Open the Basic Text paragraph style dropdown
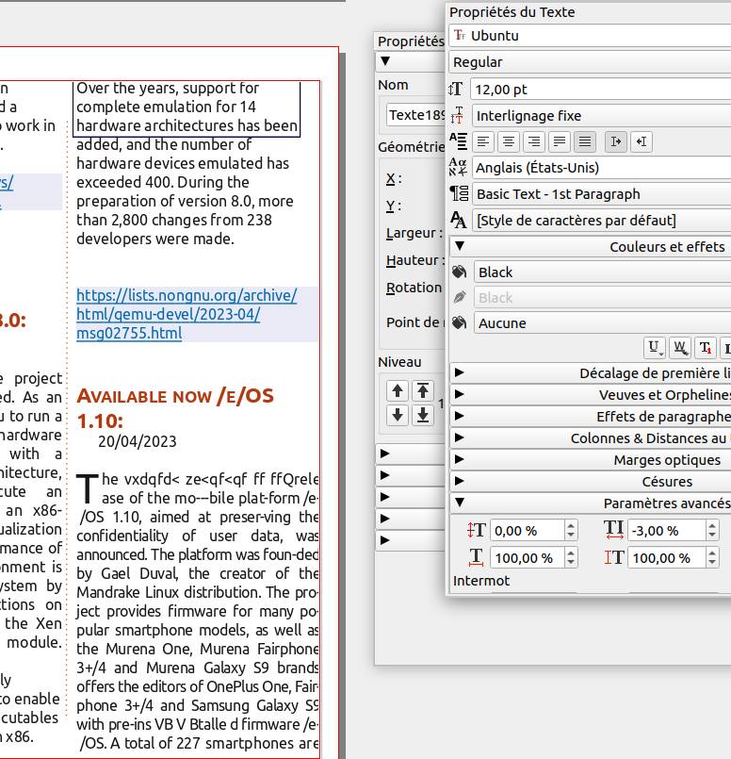The image size is (731, 759). pos(599,194)
